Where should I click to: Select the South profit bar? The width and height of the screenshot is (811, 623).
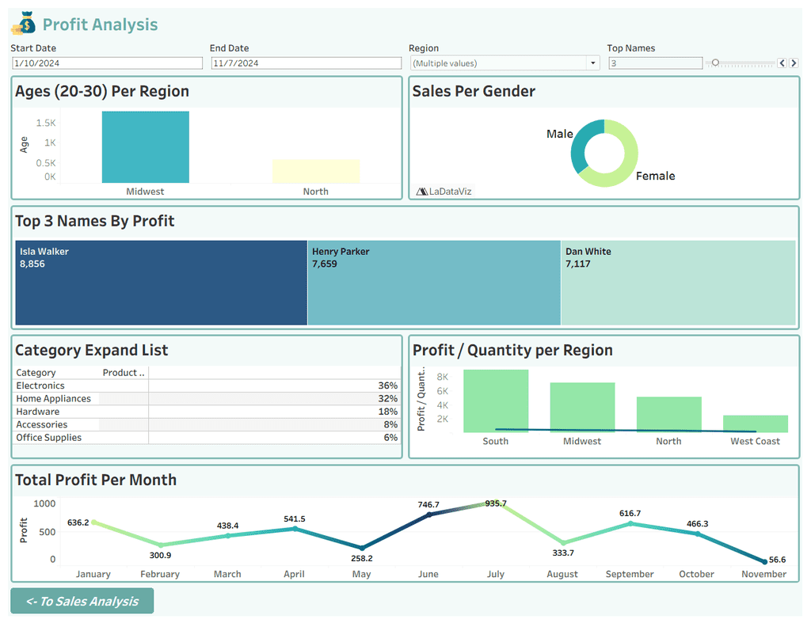496,401
